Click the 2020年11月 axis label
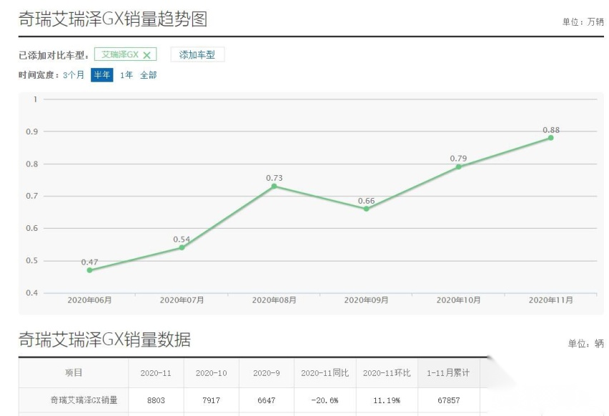This screenshot has width=609, height=416. point(550,300)
